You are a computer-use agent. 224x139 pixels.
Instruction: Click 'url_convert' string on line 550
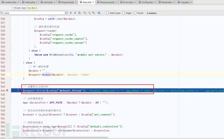click(103, 114)
